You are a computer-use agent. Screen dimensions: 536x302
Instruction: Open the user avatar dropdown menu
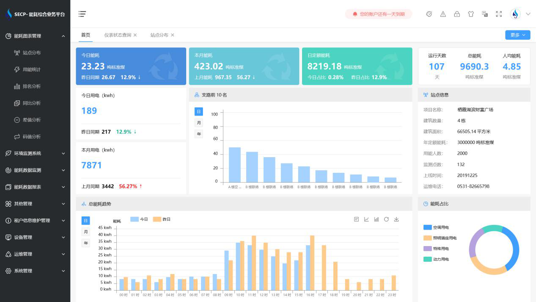click(515, 14)
